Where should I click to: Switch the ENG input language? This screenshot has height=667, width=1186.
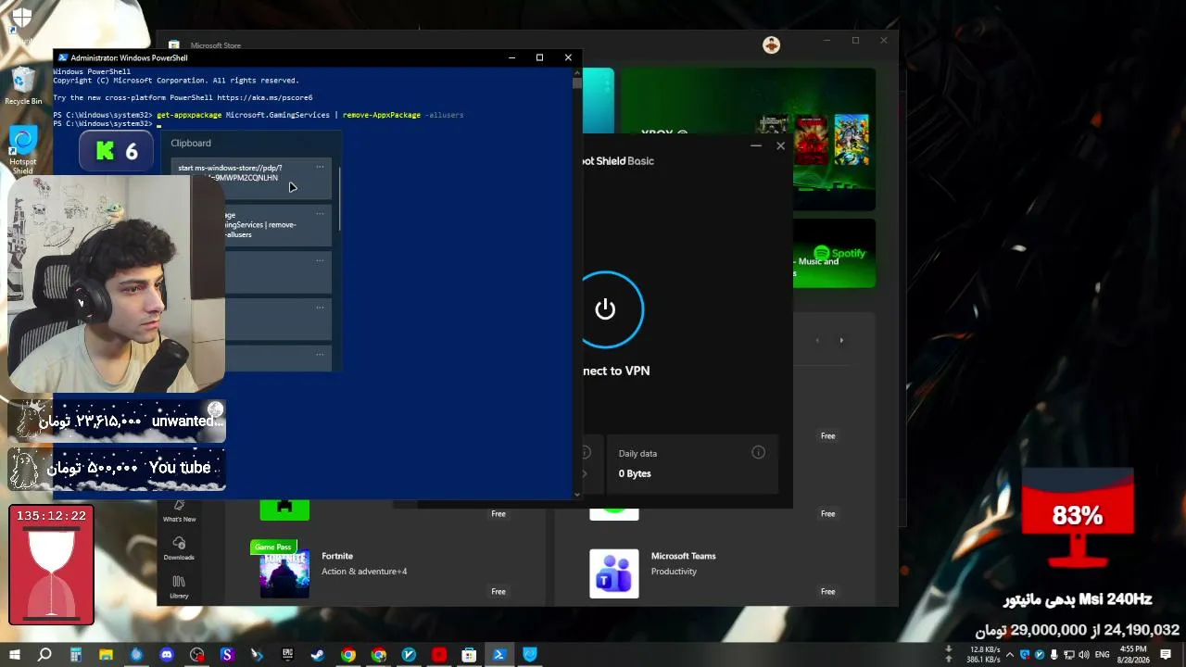pyautogui.click(x=1102, y=655)
